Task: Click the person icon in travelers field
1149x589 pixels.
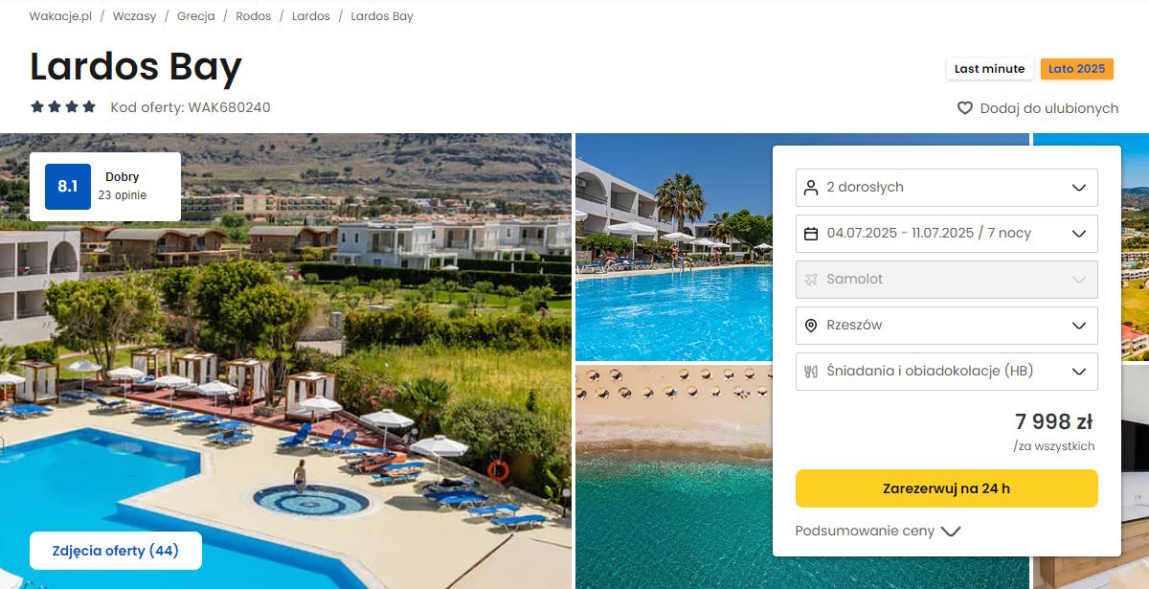Action: (811, 188)
